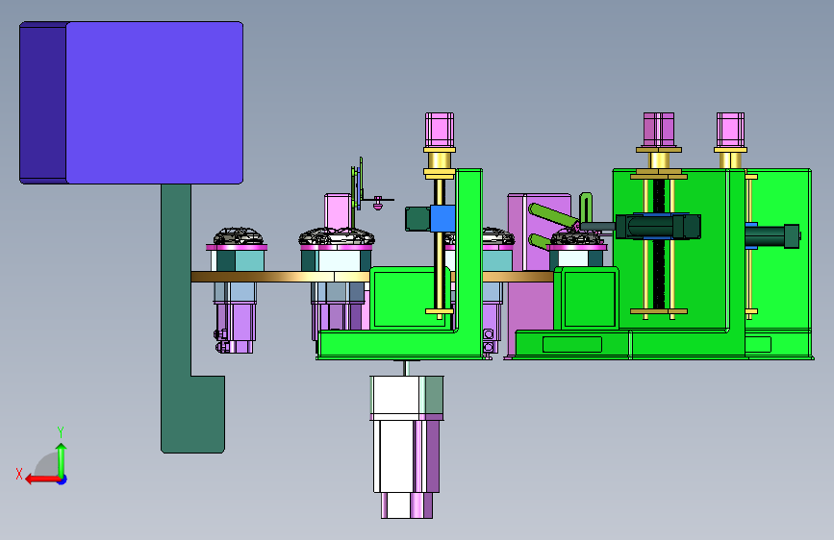Pick the dark green cylinder at the far right
The image size is (834, 540).
point(772,236)
